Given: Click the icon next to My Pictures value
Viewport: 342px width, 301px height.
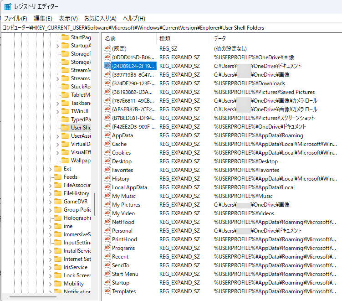Looking at the screenshot, I should [x=107, y=205].
